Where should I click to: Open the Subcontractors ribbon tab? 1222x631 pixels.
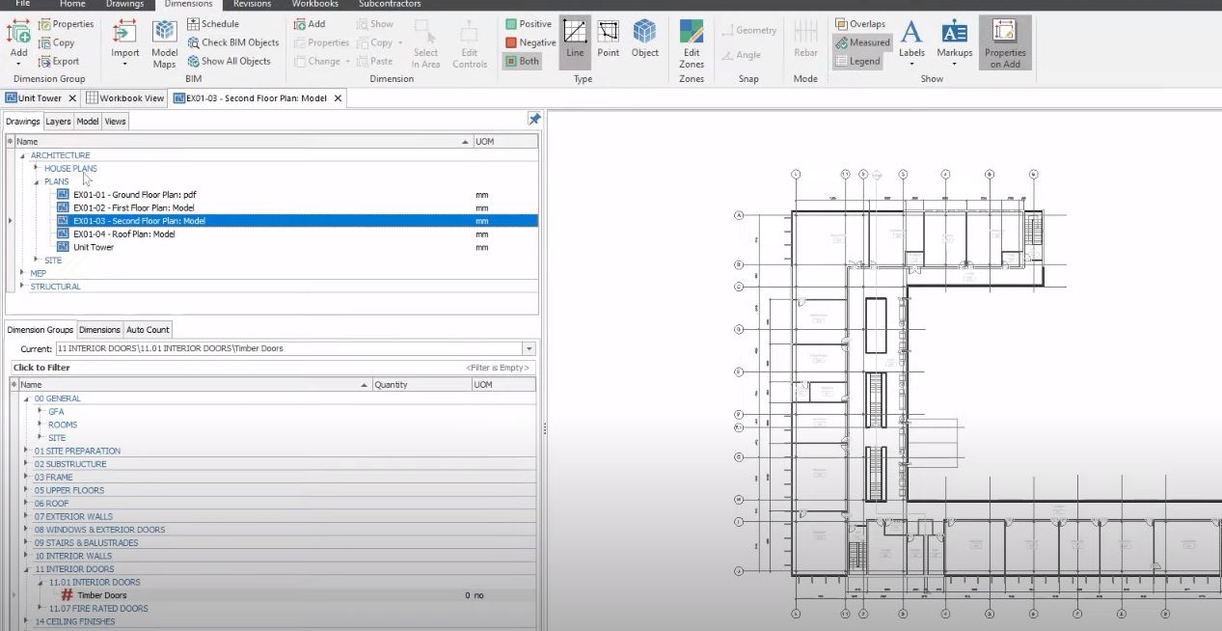389,4
